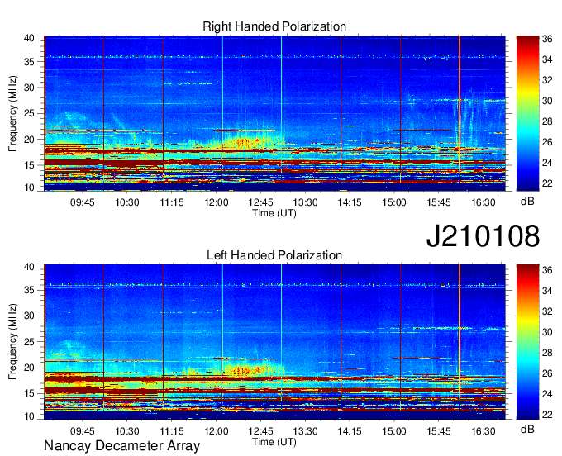
Task: Click Frequency (MHz) axis label of Left Handed plot
Action: pyautogui.click(x=12, y=342)
